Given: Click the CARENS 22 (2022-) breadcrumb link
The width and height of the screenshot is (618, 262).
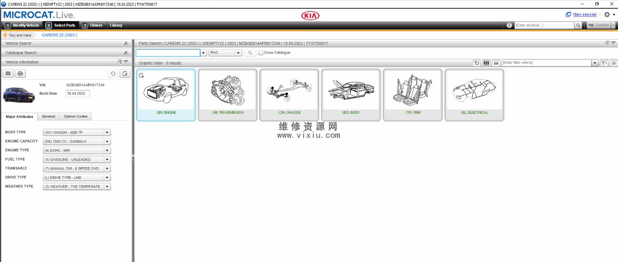Looking at the screenshot, I should tap(59, 35).
